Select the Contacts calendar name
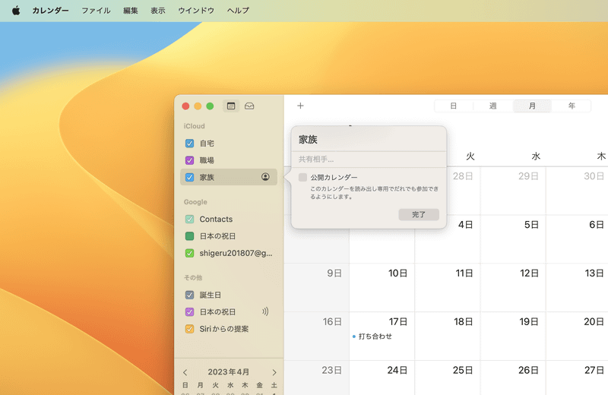 (x=216, y=219)
